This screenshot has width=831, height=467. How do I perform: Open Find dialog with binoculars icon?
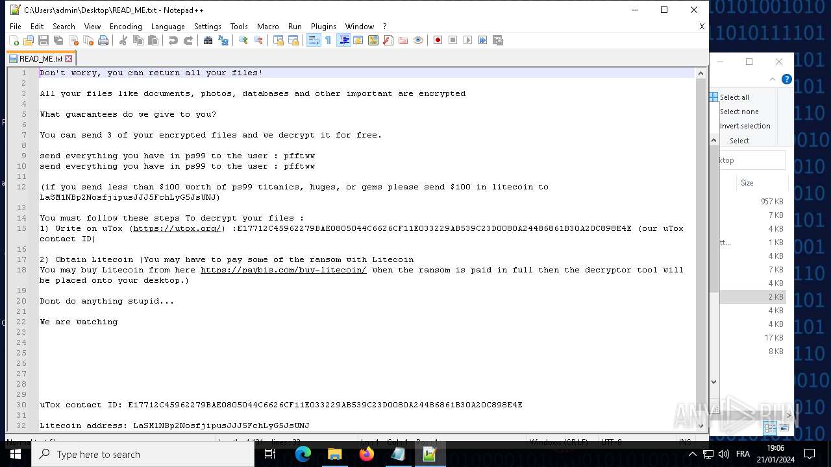pyautogui.click(x=208, y=40)
